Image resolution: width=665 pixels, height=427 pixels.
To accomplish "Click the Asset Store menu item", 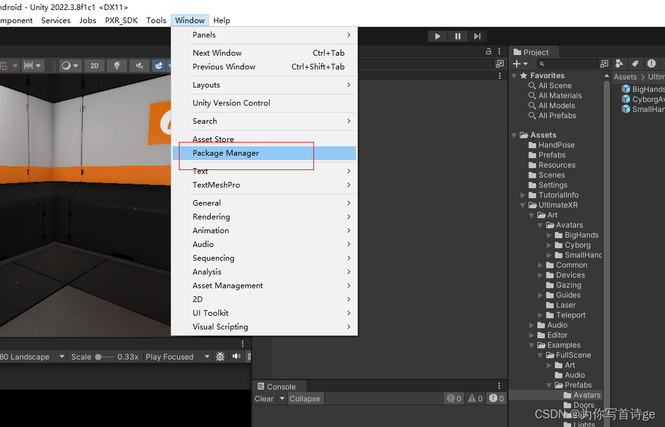I will click(264, 139).
